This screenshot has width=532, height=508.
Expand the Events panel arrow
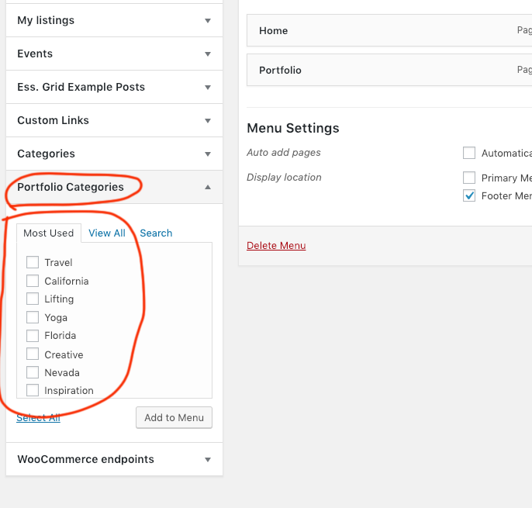(x=208, y=54)
